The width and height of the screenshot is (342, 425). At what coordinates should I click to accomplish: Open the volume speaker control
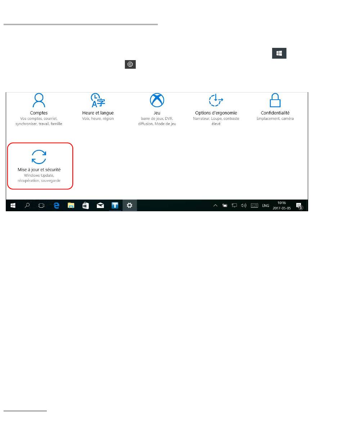click(x=244, y=206)
